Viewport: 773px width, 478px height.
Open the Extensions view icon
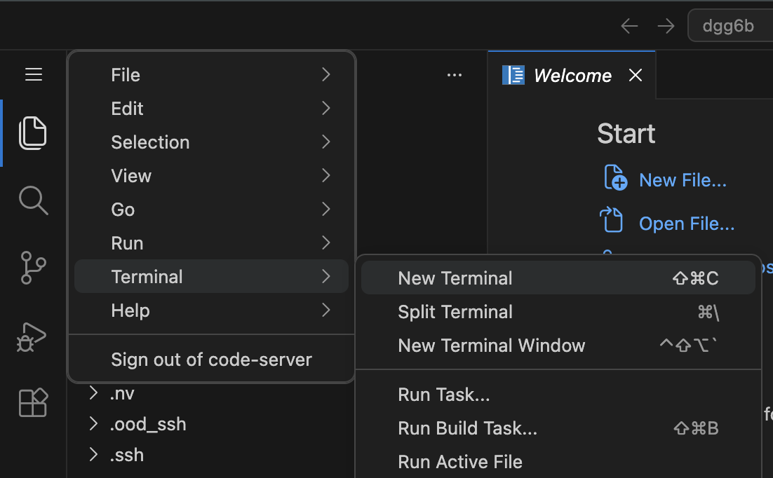[33, 402]
